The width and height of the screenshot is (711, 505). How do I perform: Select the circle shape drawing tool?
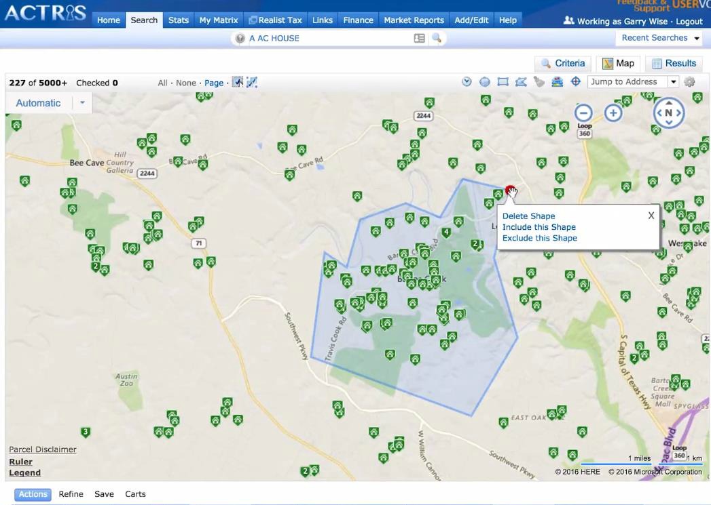(485, 81)
